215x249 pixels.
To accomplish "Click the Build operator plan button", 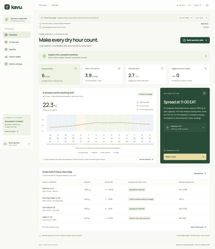I will tap(195, 40).
